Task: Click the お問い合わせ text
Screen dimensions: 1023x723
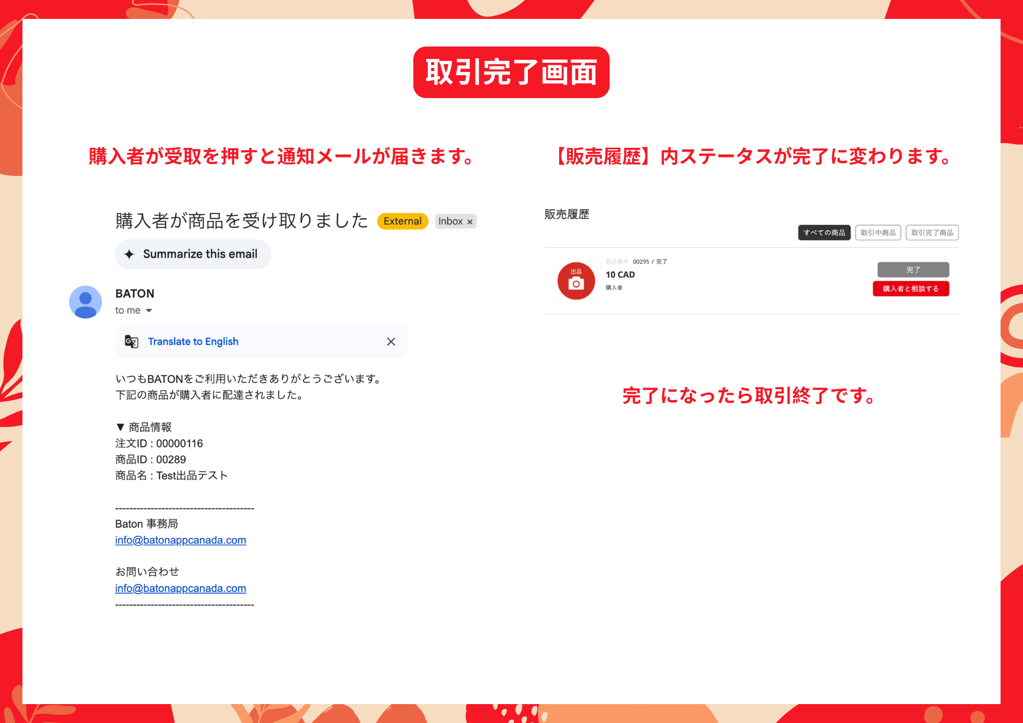Action: tap(147, 572)
